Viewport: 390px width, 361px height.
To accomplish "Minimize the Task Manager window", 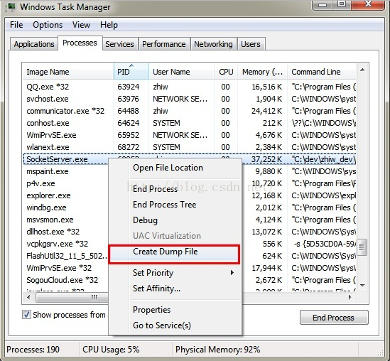I will pyautogui.click(x=323, y=4).
